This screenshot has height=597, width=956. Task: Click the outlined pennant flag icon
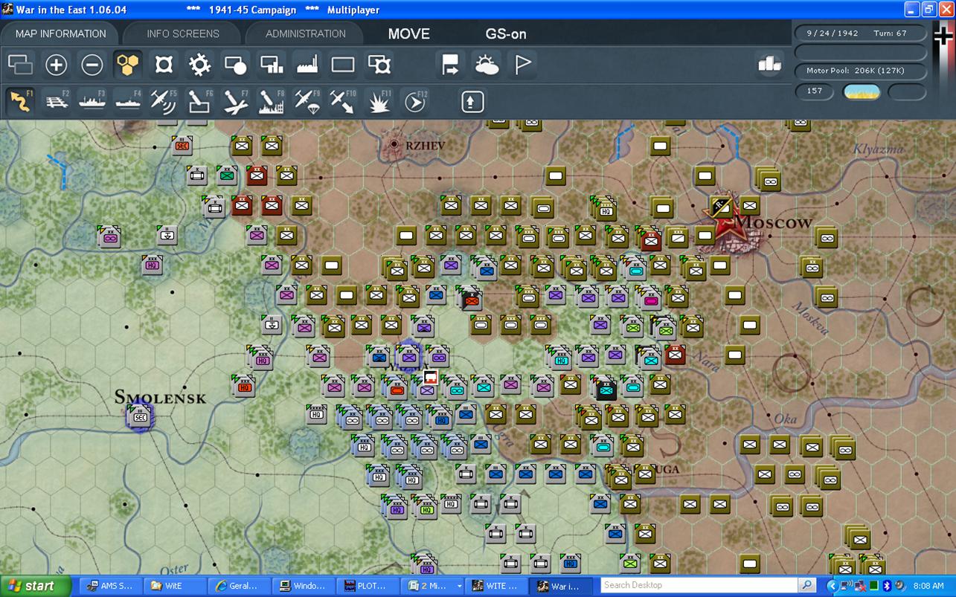(523, 65)
